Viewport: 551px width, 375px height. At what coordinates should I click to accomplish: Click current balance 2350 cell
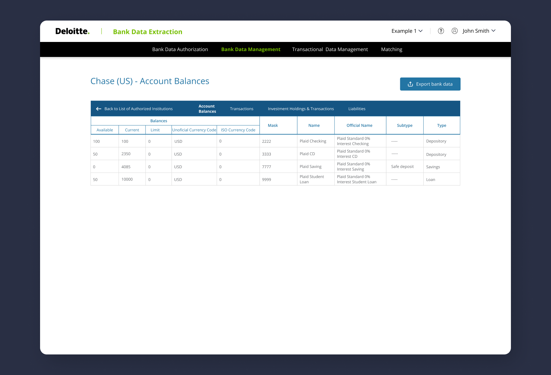tap(132, 154)
